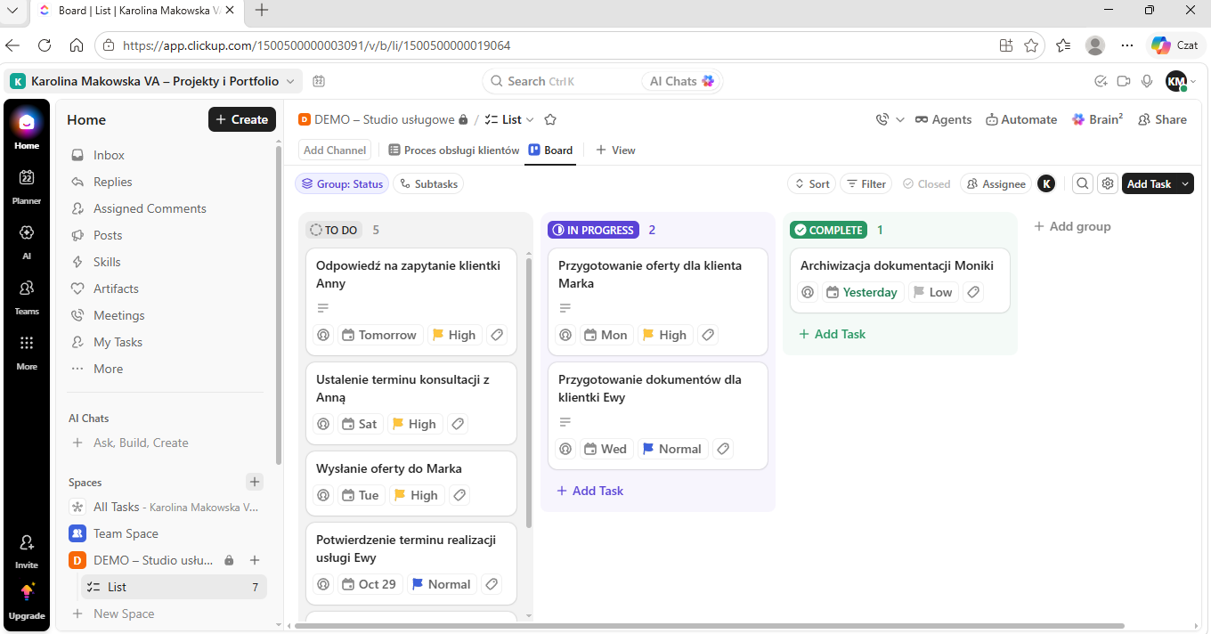Click the Create button
The width and height of the screenshot is (1211, 634).
(242, 119)
